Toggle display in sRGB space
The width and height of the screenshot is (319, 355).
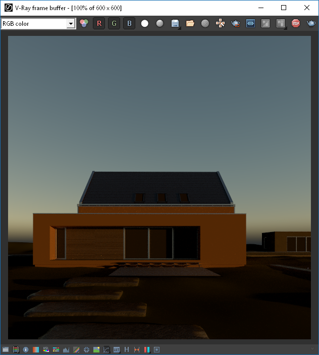[107, 349]
